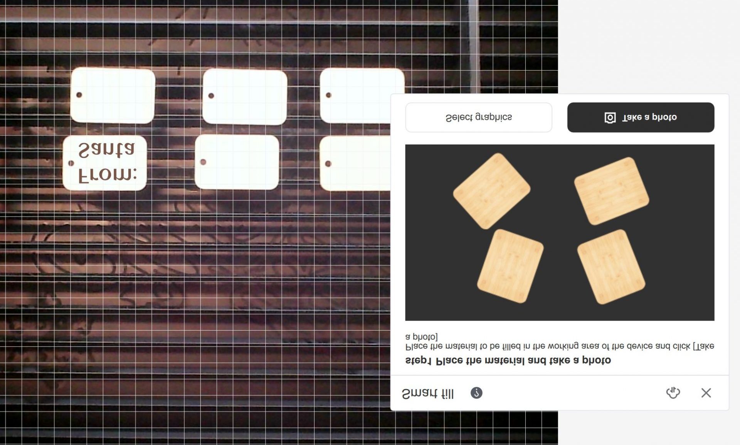Screen dimensions: 740x445
Task: Click the bamboo board nearest Take a photo button
Action: pos(612,190)
